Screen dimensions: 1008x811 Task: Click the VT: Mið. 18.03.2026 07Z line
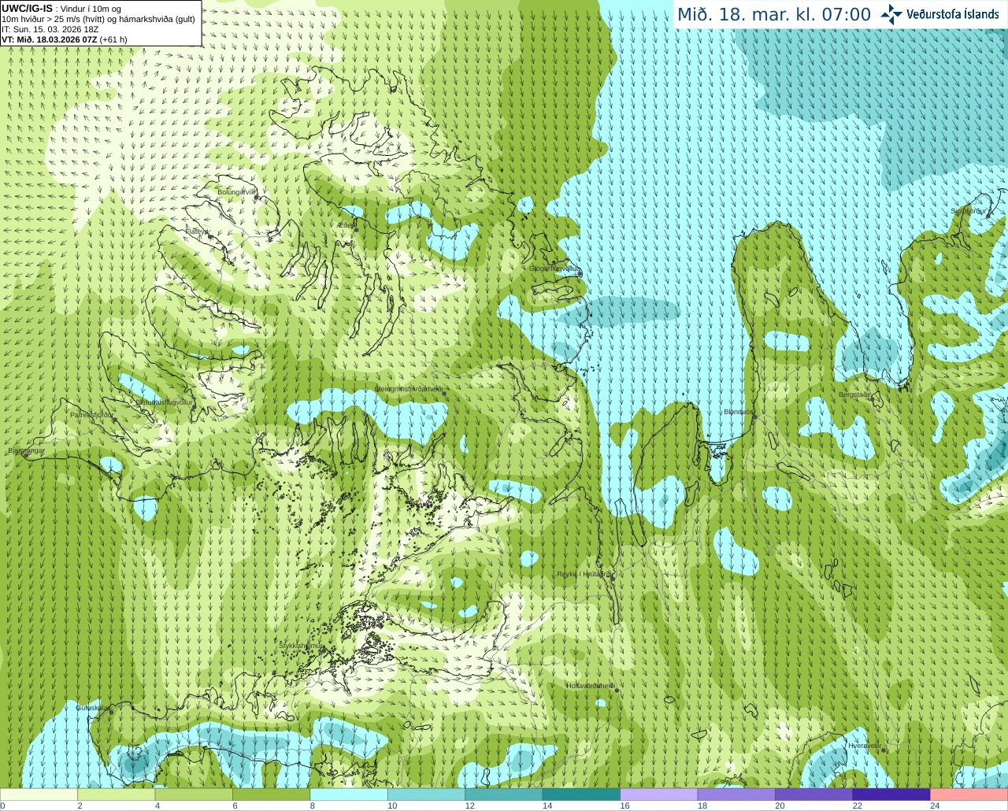[65, 39]
